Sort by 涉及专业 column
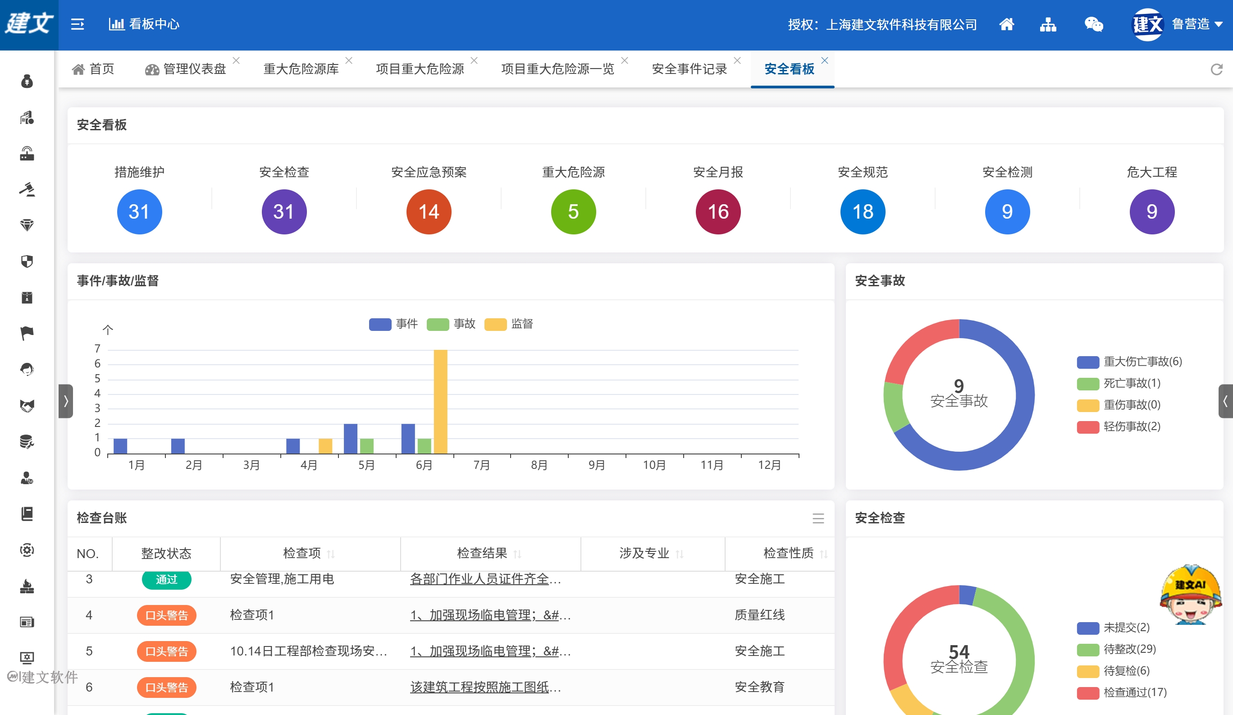1233x715 pixels. point(679,554)
